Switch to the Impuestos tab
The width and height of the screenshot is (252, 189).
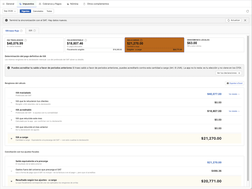(x=27, y=4)
